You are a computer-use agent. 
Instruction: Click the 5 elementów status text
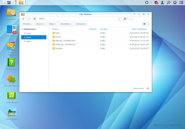coord(138,88)
